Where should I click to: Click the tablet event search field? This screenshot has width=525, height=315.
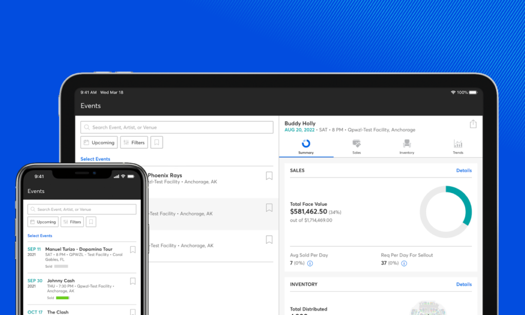click(177, 127)
